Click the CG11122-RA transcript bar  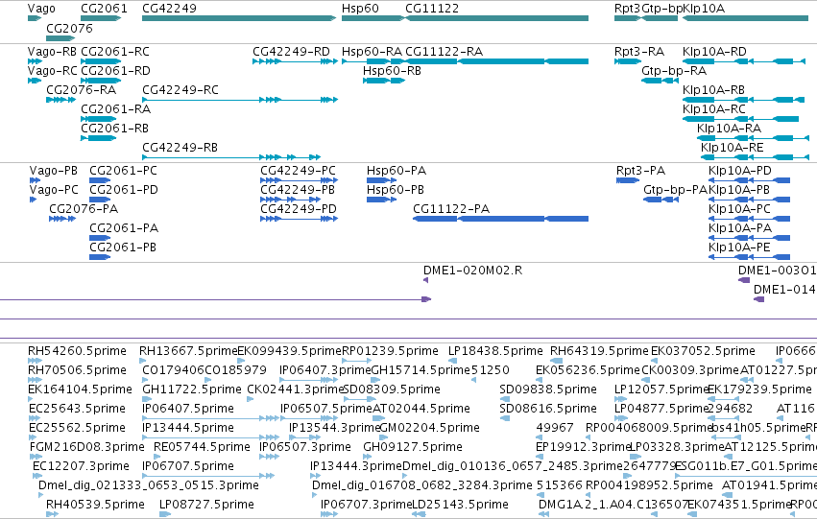[497, 61]
